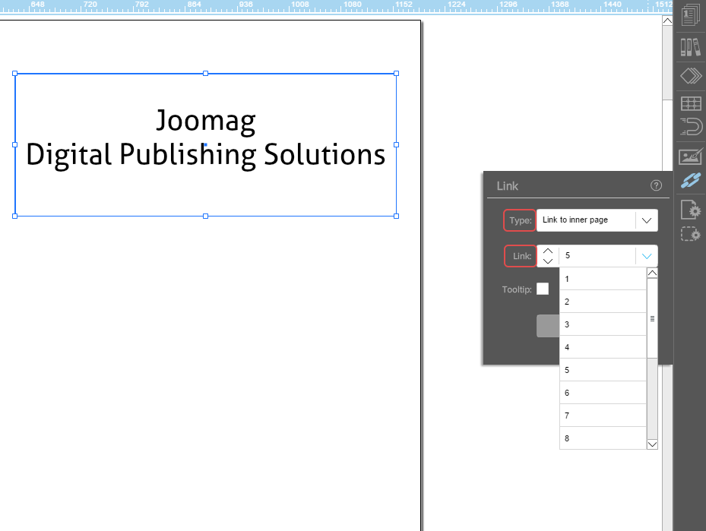
Task: Open the library books panel icon
Action: [690, 47]
